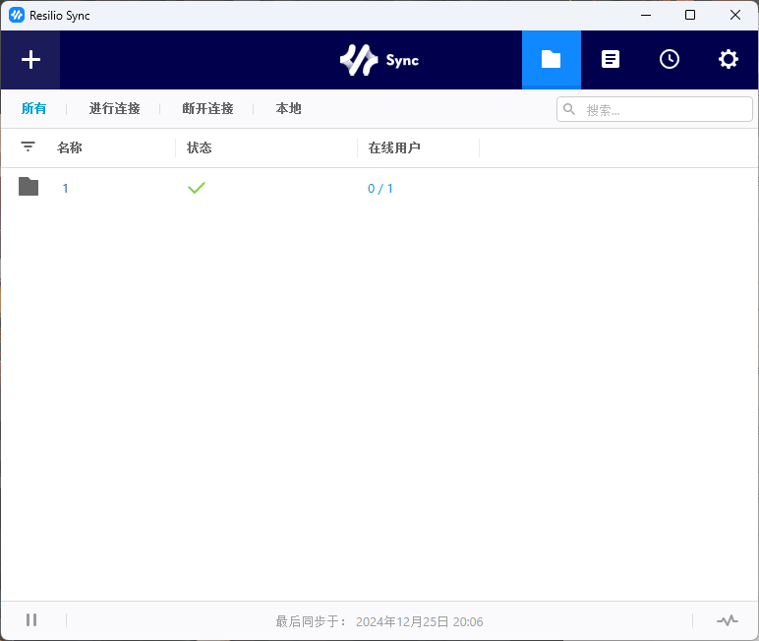Focus the 搜索 search field
Screen dimensions: 759x641
point(664,110)
